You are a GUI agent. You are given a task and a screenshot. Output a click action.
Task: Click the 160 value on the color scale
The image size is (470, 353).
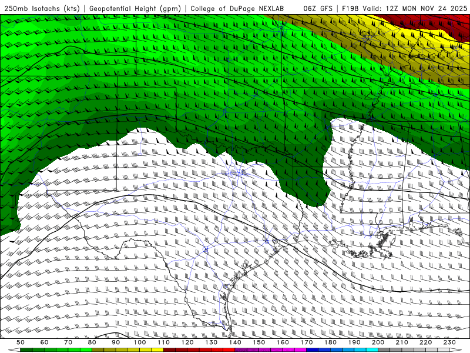pyautogui.click(x=283, y=342)
